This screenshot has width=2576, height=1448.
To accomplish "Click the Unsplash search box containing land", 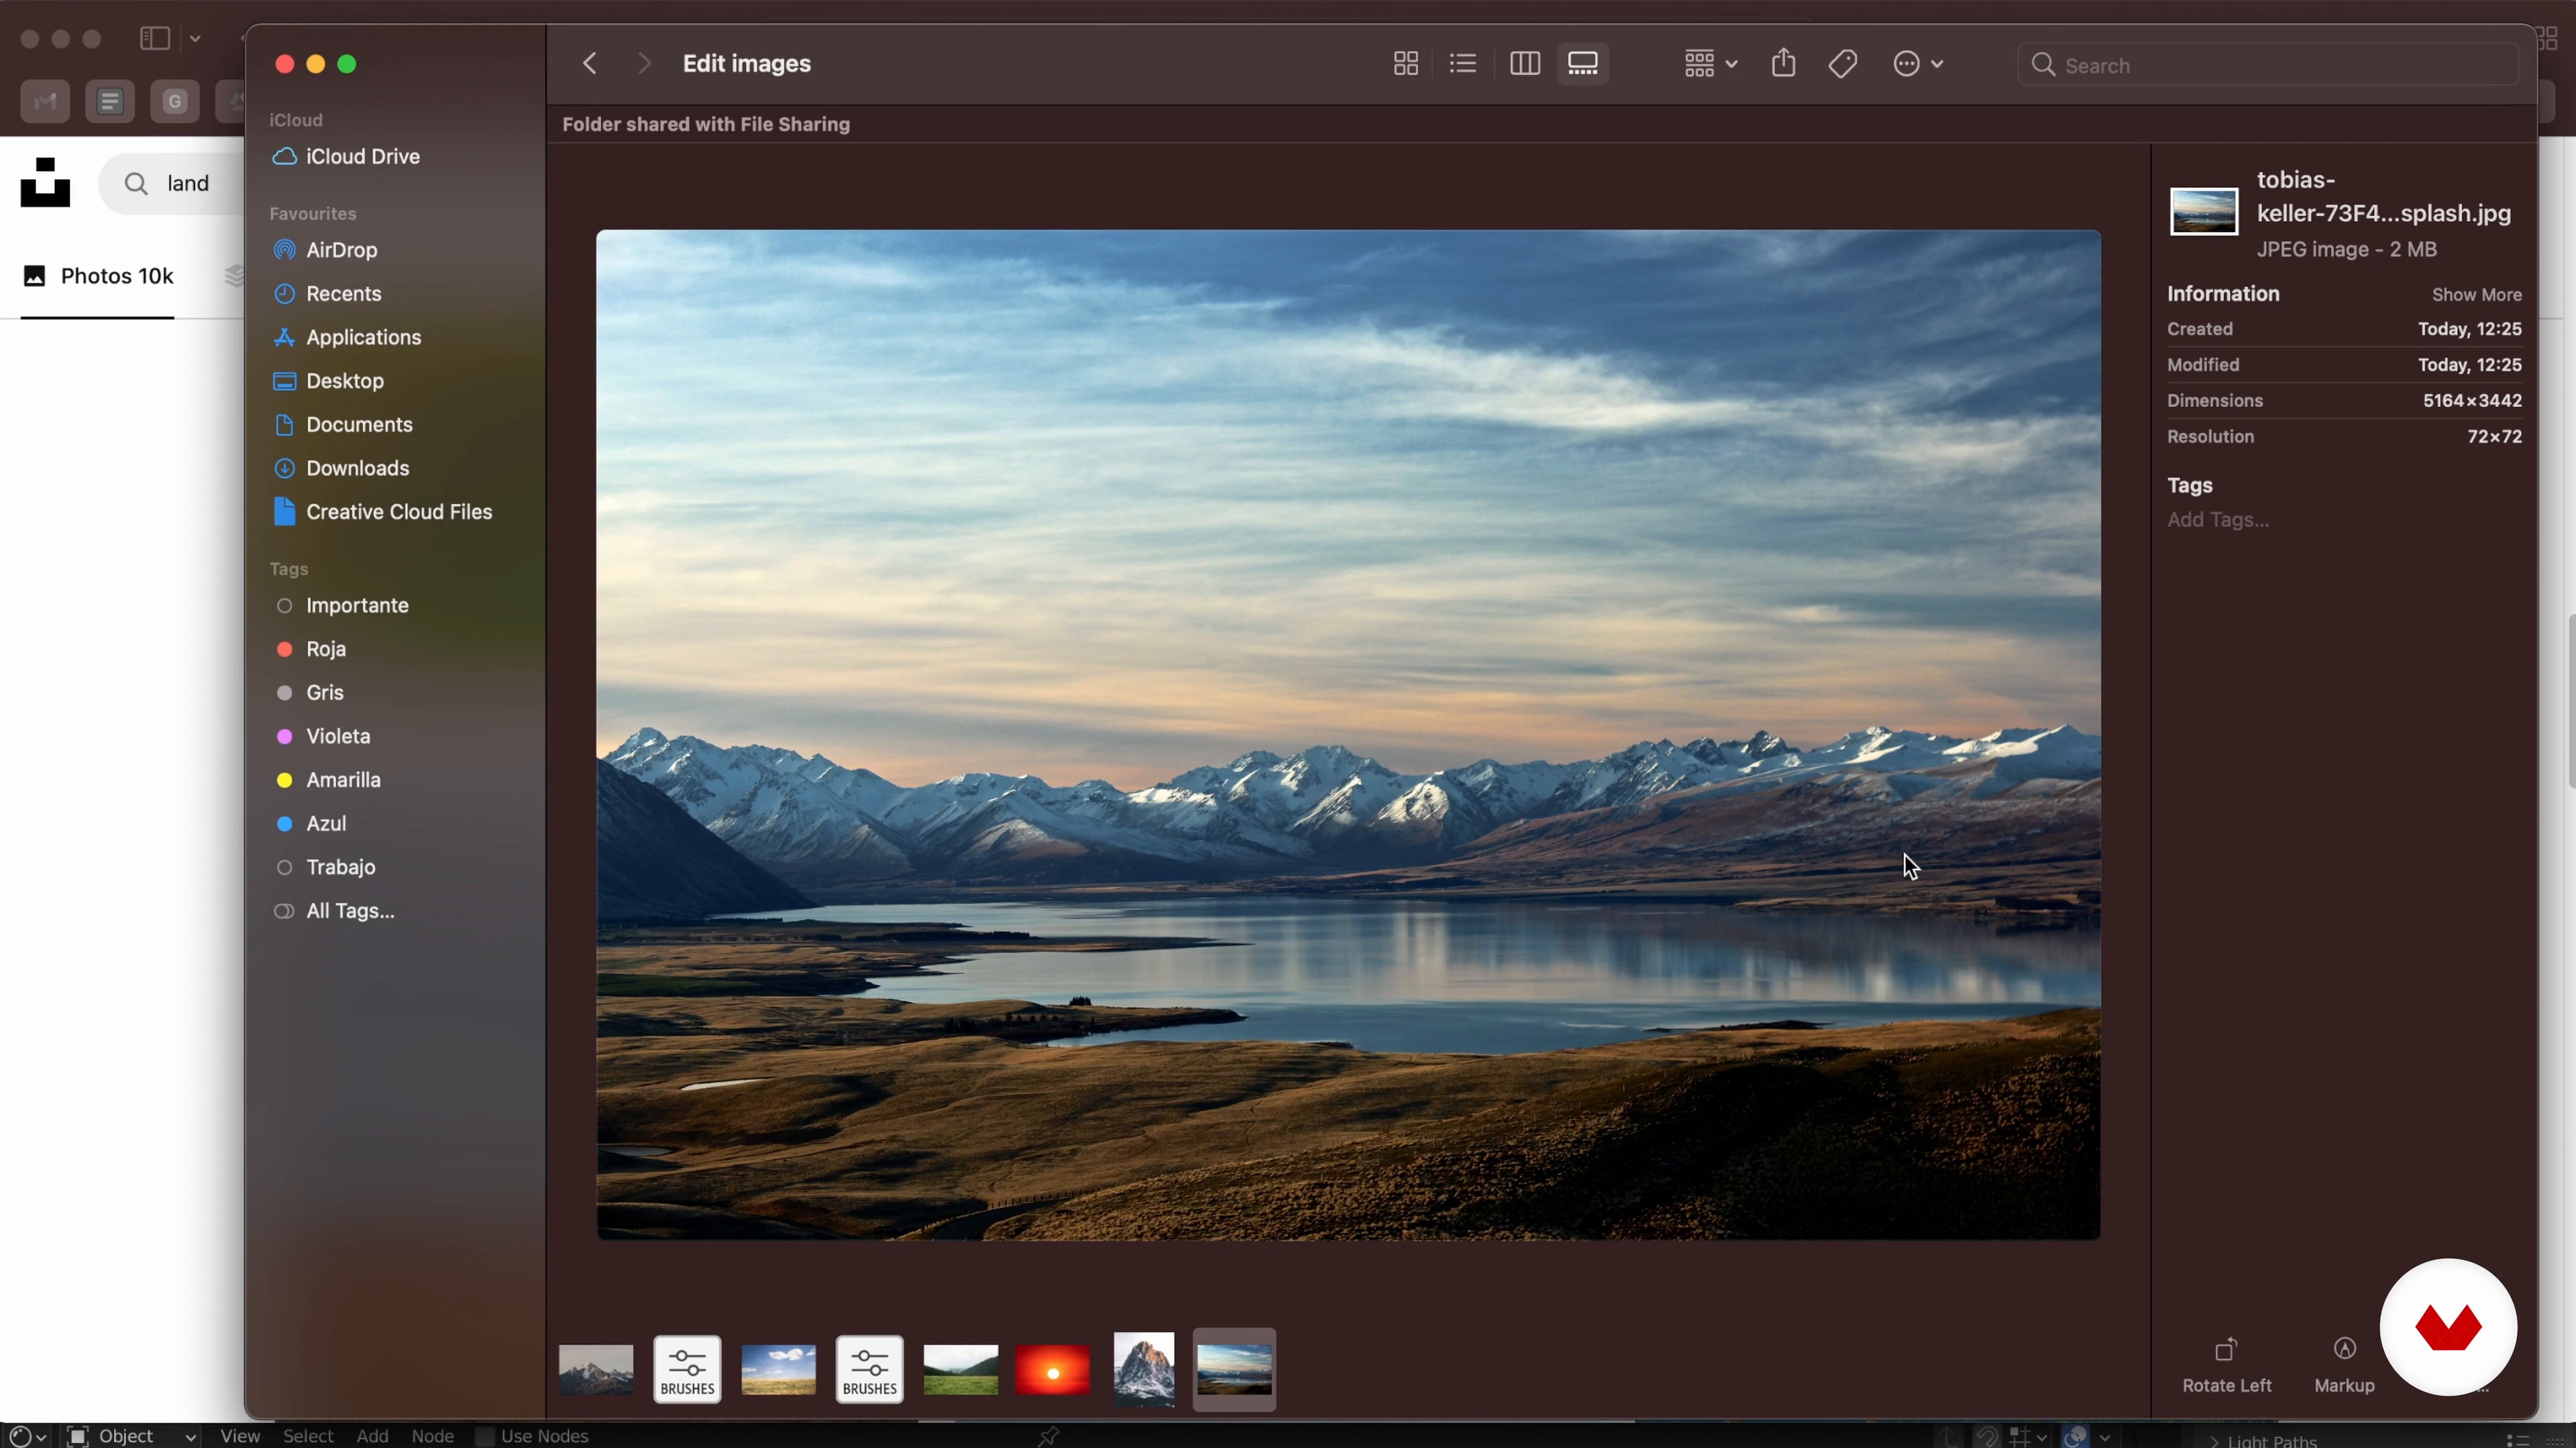I will click(x=172, y=183).
